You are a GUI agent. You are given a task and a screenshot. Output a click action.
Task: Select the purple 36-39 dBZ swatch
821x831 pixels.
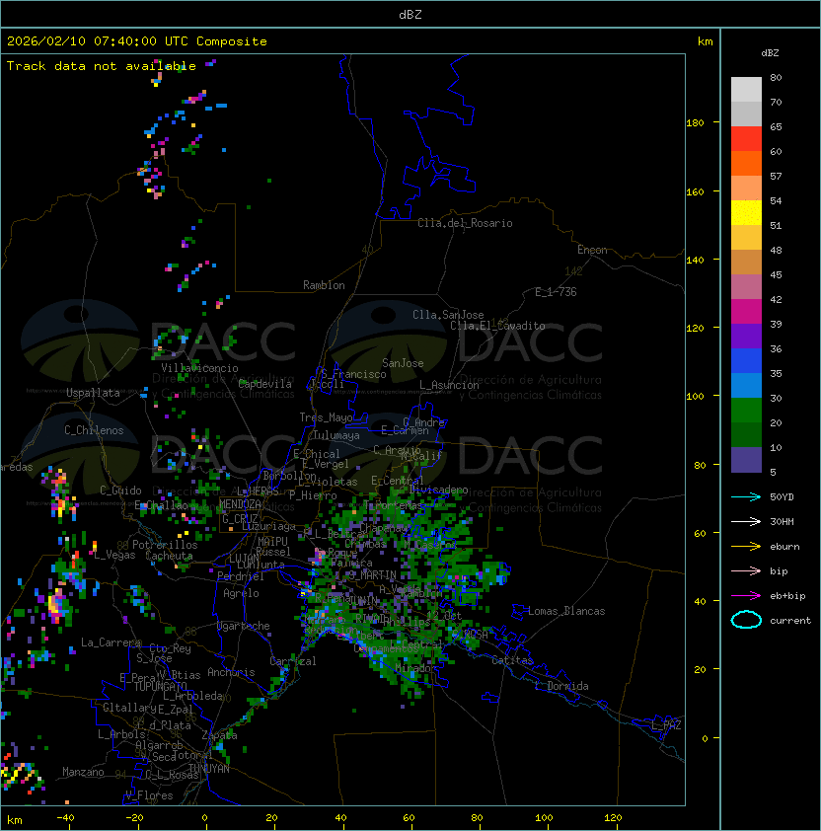pos(746,336)
